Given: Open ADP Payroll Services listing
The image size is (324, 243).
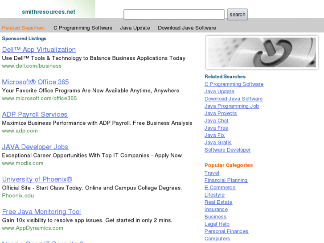Looking at the screenshot, I should point(35,115).
